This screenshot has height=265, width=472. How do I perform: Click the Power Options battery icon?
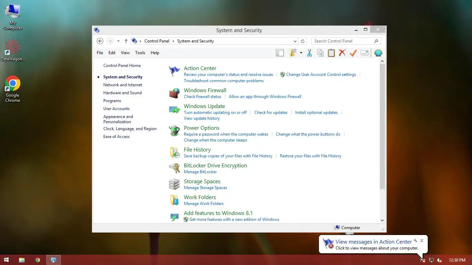click(x=174, y=131)
